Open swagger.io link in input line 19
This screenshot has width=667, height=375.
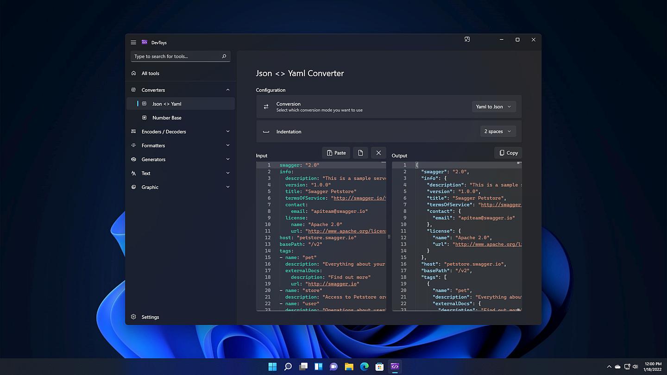pyautogui.click(x=331, y=284)
